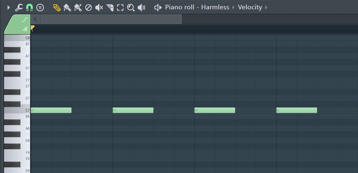Click the C7 piano key
Viewport: 358px width, 173px height.
tap(17, 110)
